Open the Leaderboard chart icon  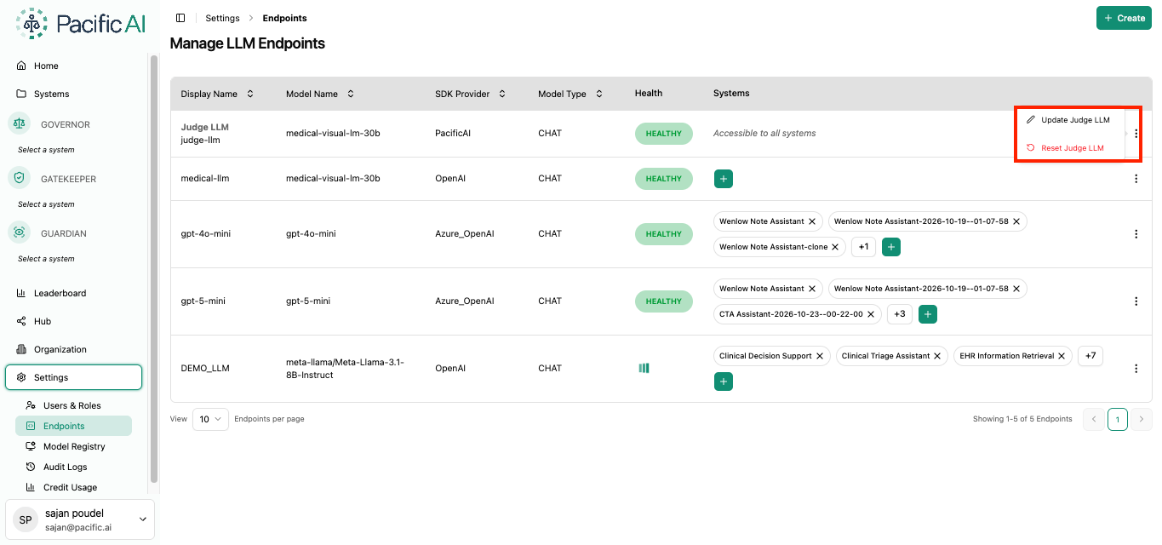coord(21,293)
